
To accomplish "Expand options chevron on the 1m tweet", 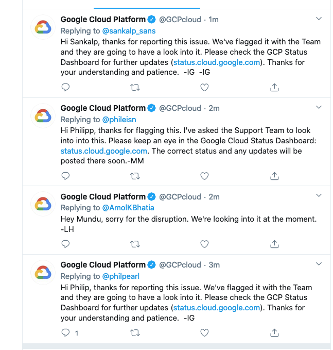I will pyautogui.click(x=319, y=19).
